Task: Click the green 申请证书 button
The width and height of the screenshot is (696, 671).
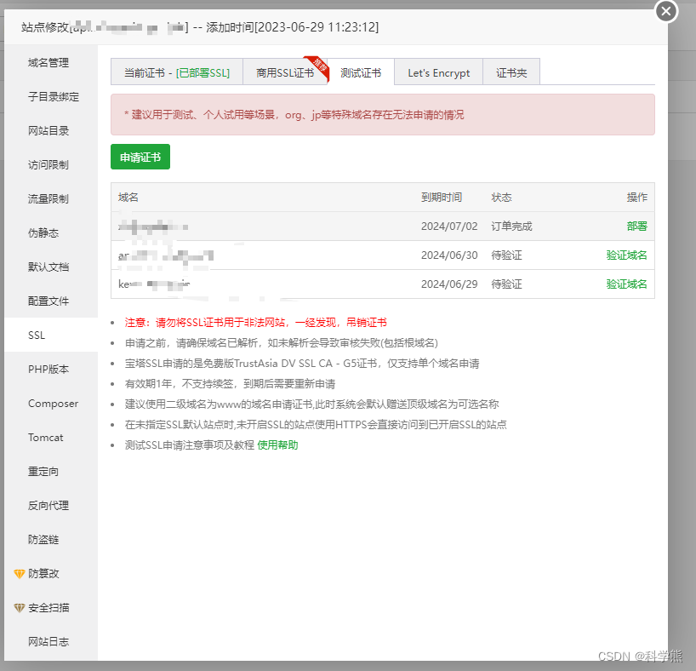Action: point(140,158)
